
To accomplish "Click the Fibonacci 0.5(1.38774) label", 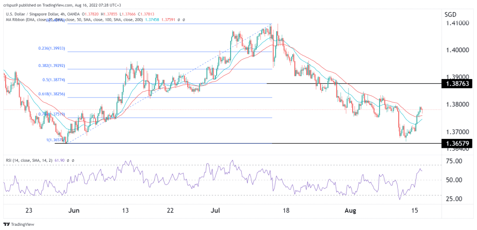I will (x=54, y=80).
